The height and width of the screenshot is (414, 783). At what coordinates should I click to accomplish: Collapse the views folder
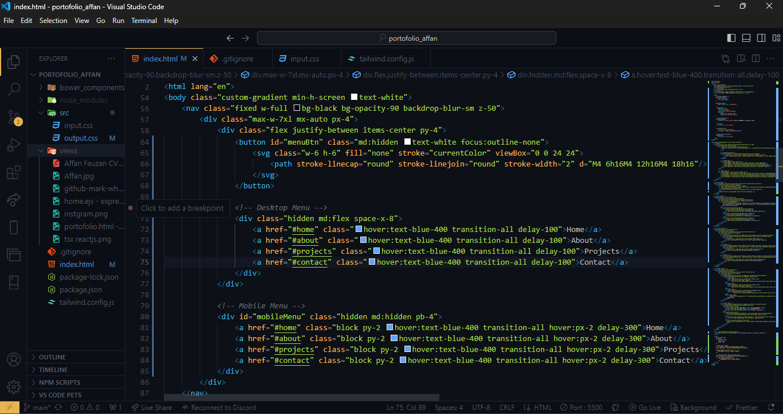(x=69, y=150)
